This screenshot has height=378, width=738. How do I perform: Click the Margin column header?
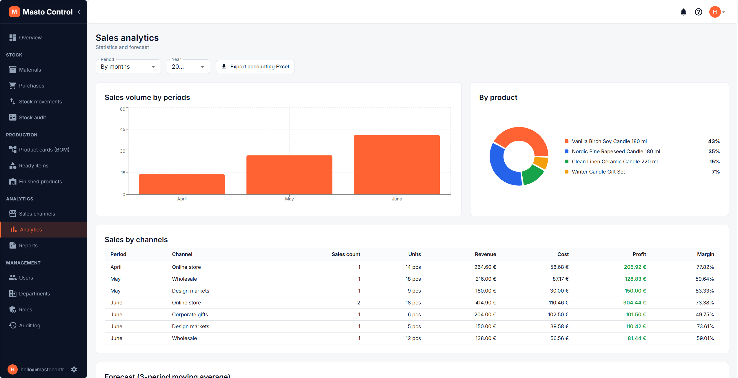705,254
